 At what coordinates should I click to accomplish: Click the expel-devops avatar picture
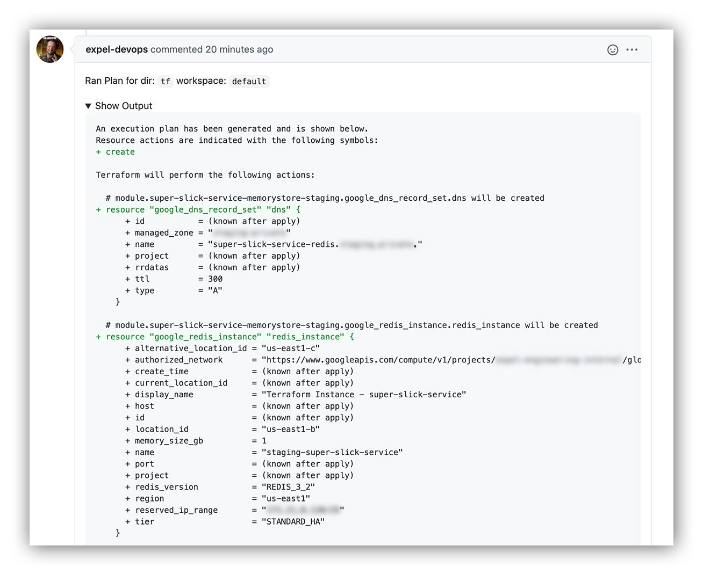50,49
